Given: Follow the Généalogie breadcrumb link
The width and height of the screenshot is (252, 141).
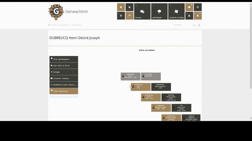Looking at the screenshot, I should pyautogui.click(x=76, y=25).
